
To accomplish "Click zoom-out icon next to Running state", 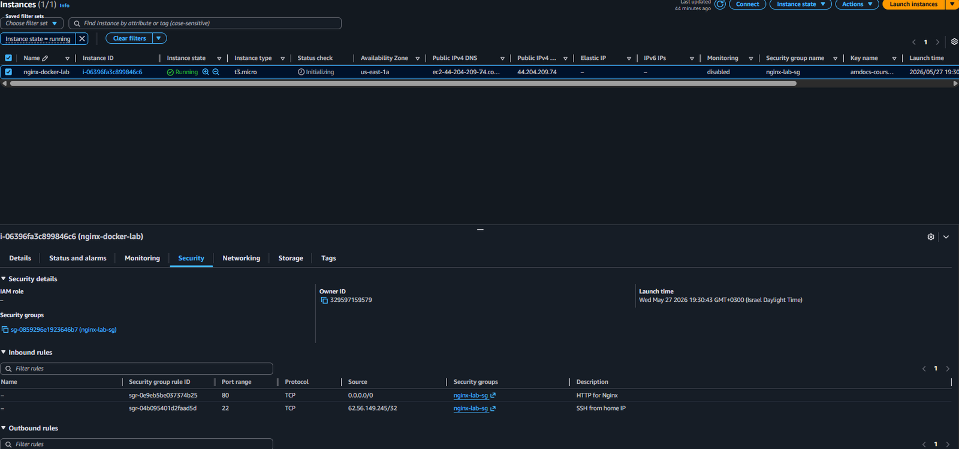I will 216,72.
